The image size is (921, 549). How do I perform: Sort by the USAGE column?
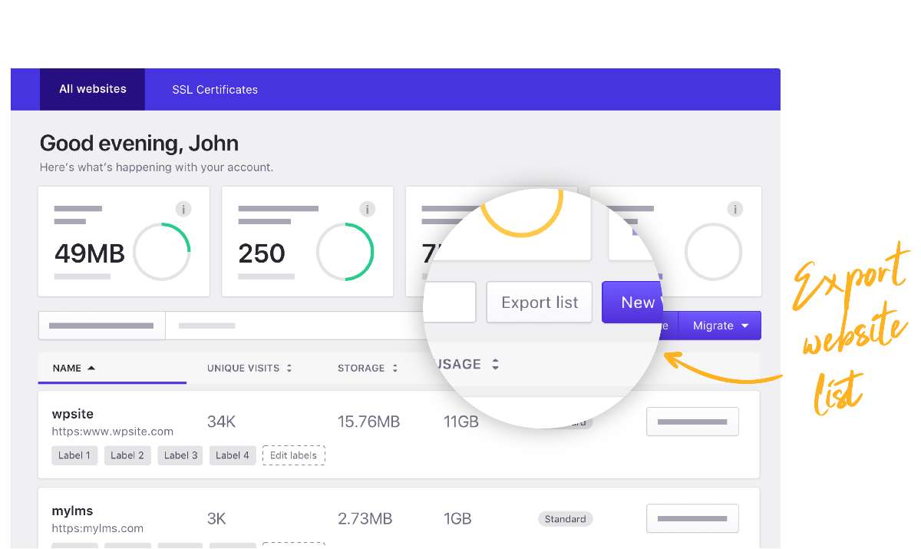(467, 364)
